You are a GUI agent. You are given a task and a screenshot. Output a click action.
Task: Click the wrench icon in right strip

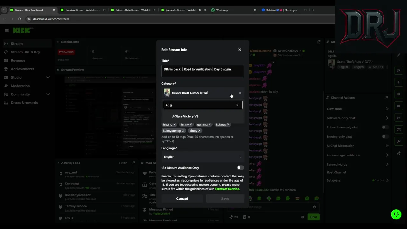[x=399, y=141]
